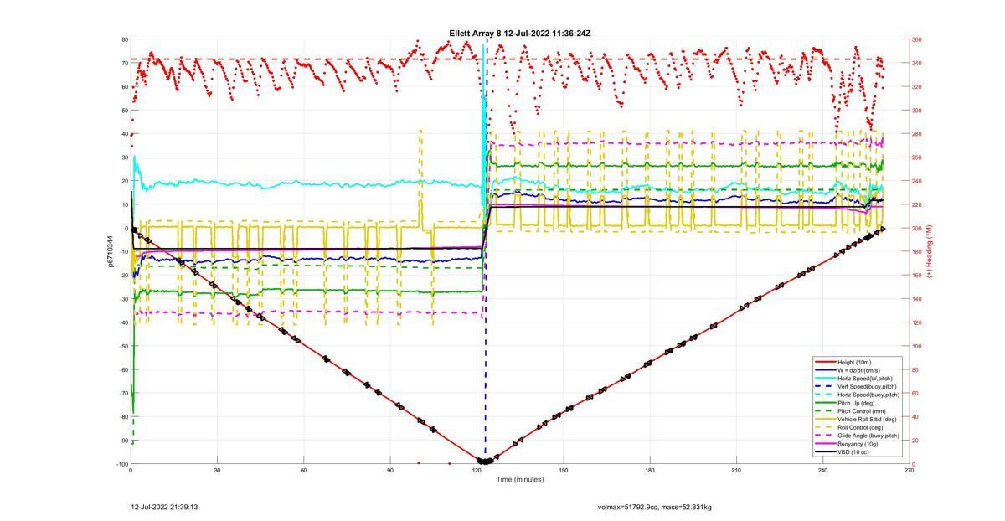
Task: Click x-axis tick label "270"
Action: [910, 471]
